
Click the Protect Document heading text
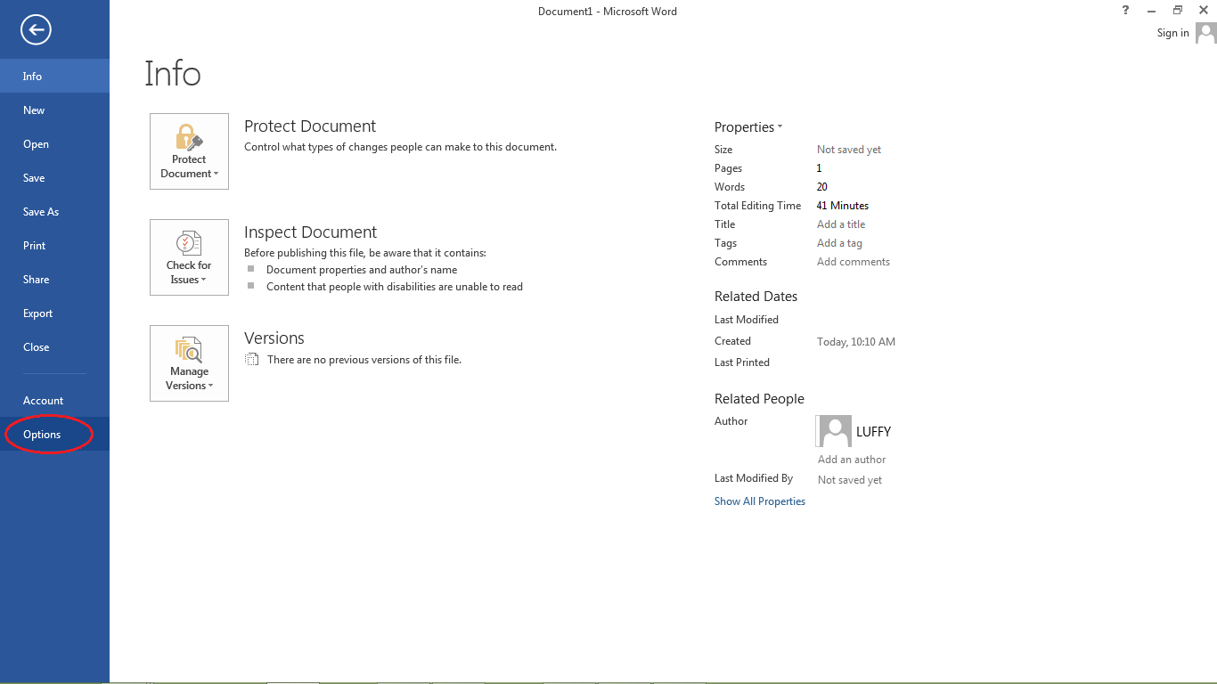(310, 126)
